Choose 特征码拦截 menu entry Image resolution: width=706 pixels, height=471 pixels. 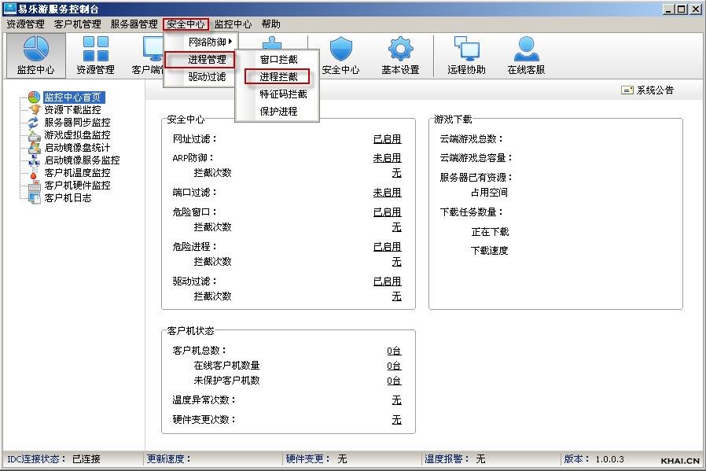tap(283, 94)
